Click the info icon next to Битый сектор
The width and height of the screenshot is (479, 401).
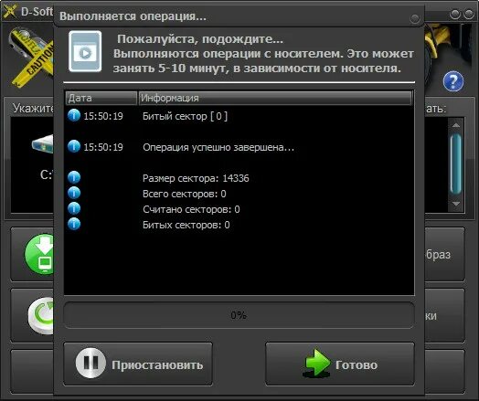74,115
